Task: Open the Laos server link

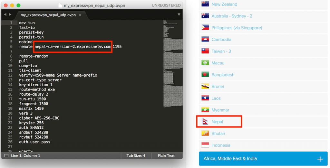Action: (x=216, y=98)
